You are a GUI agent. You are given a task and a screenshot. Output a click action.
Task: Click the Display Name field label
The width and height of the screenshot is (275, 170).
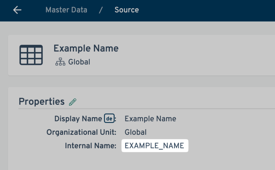pos(78,118)
